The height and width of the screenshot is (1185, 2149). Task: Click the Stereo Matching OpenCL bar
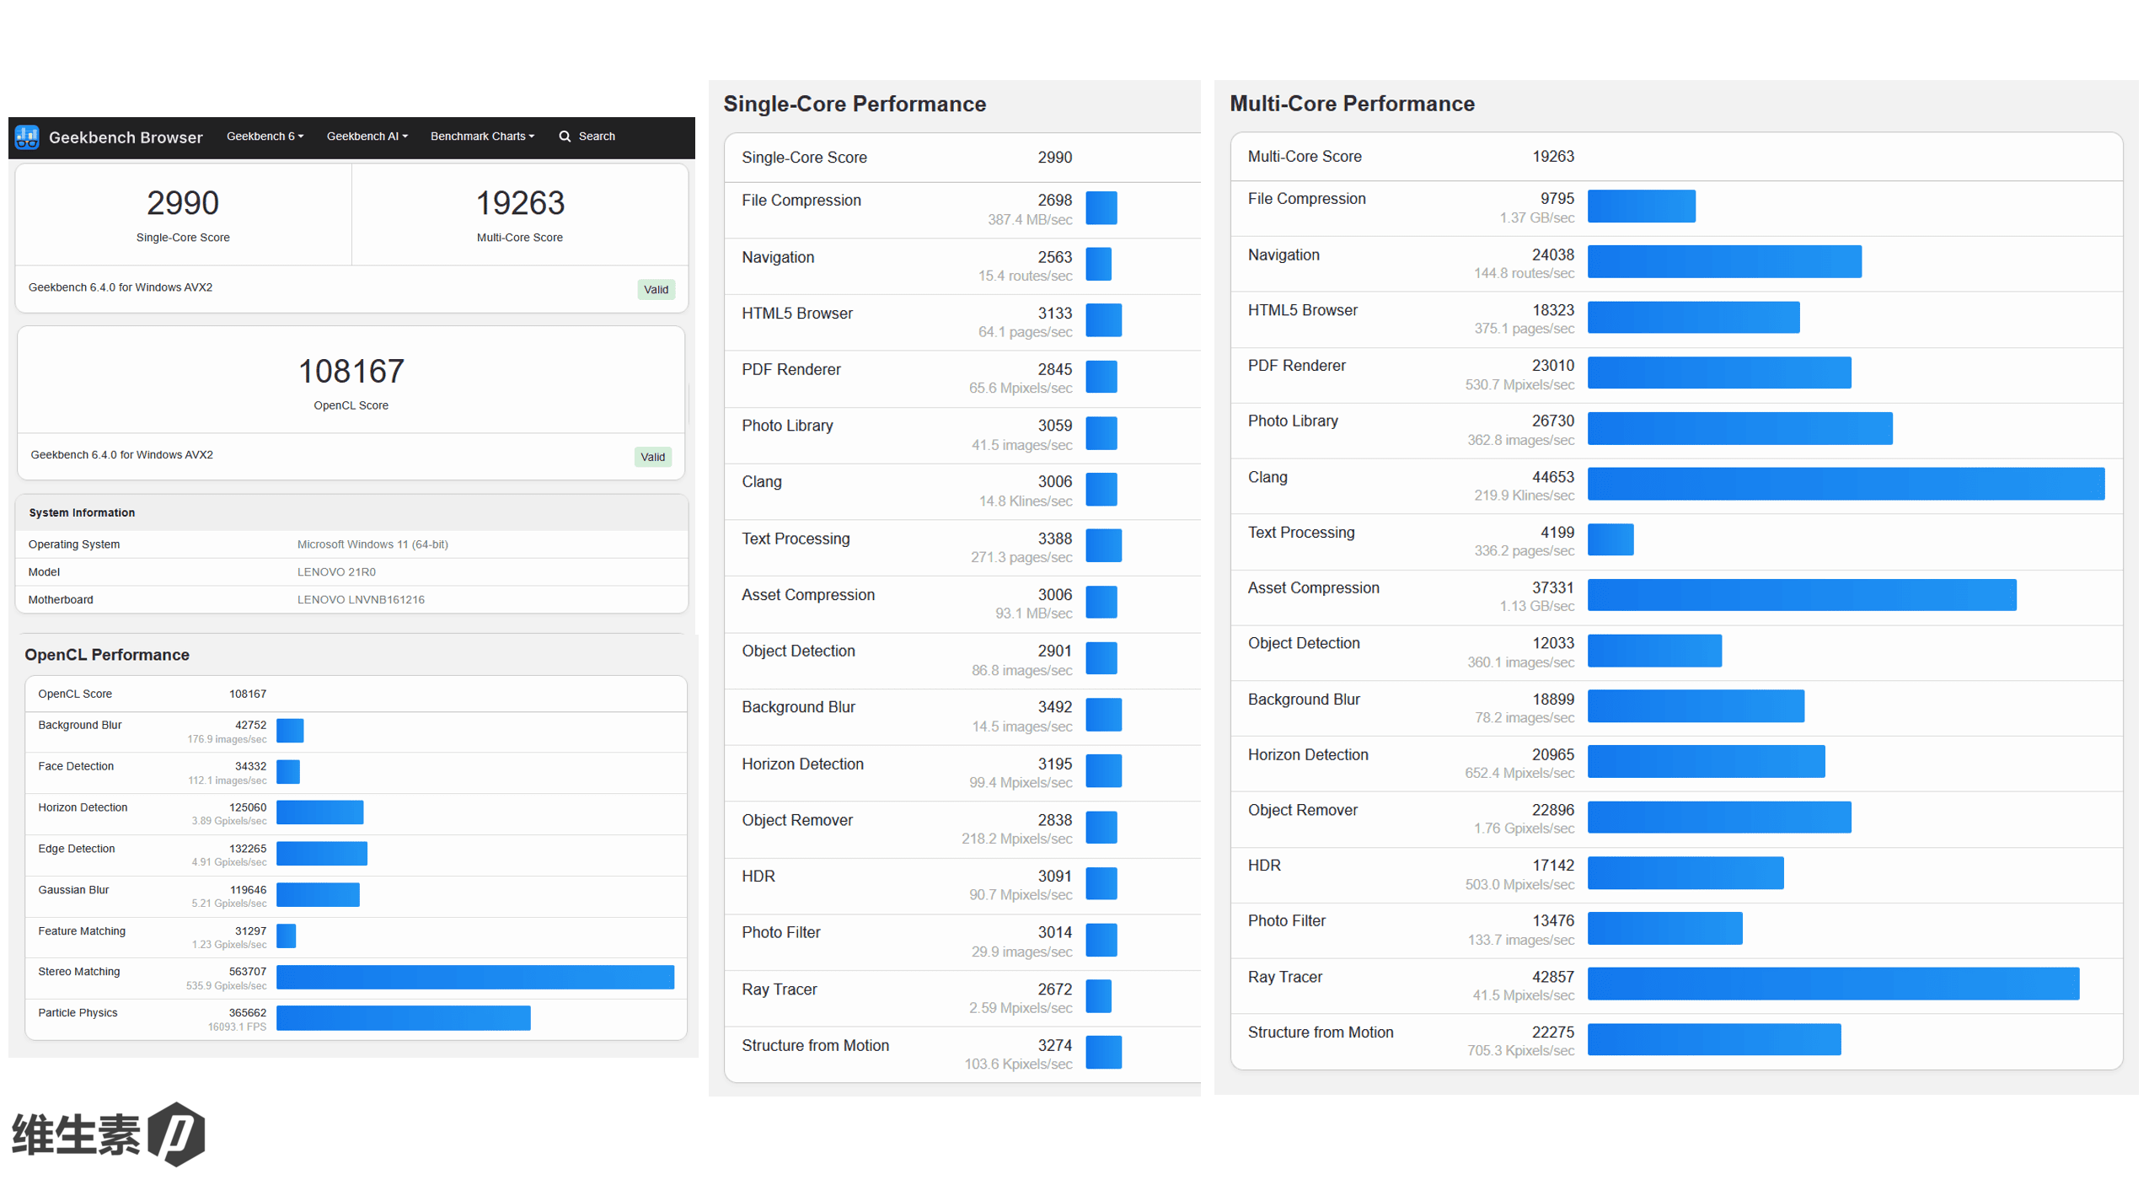tap(474, 977)
